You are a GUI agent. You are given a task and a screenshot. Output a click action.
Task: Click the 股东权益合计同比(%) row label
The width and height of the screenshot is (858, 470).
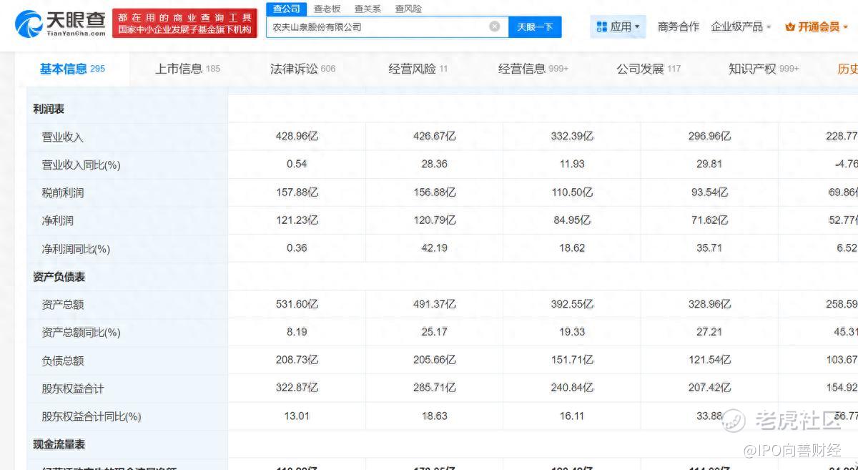92,416
